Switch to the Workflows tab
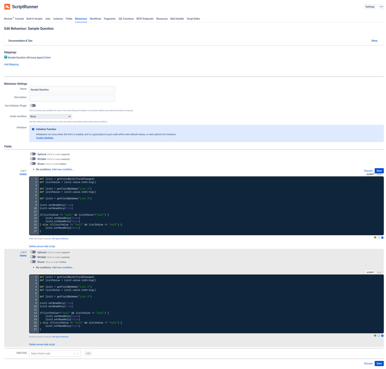The image size is (386, 369). pos(95,18)
